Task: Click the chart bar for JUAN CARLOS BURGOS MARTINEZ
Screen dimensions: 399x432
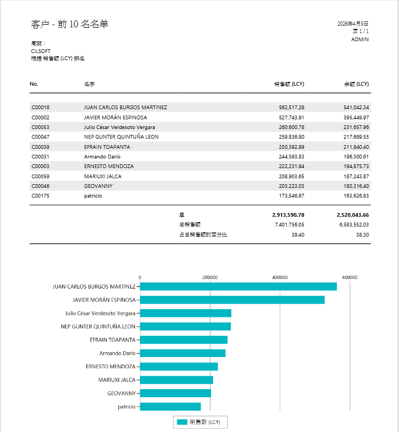Action: click(238, 286)
